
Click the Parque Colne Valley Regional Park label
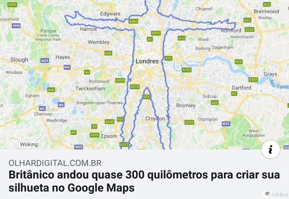pos(48,35)
